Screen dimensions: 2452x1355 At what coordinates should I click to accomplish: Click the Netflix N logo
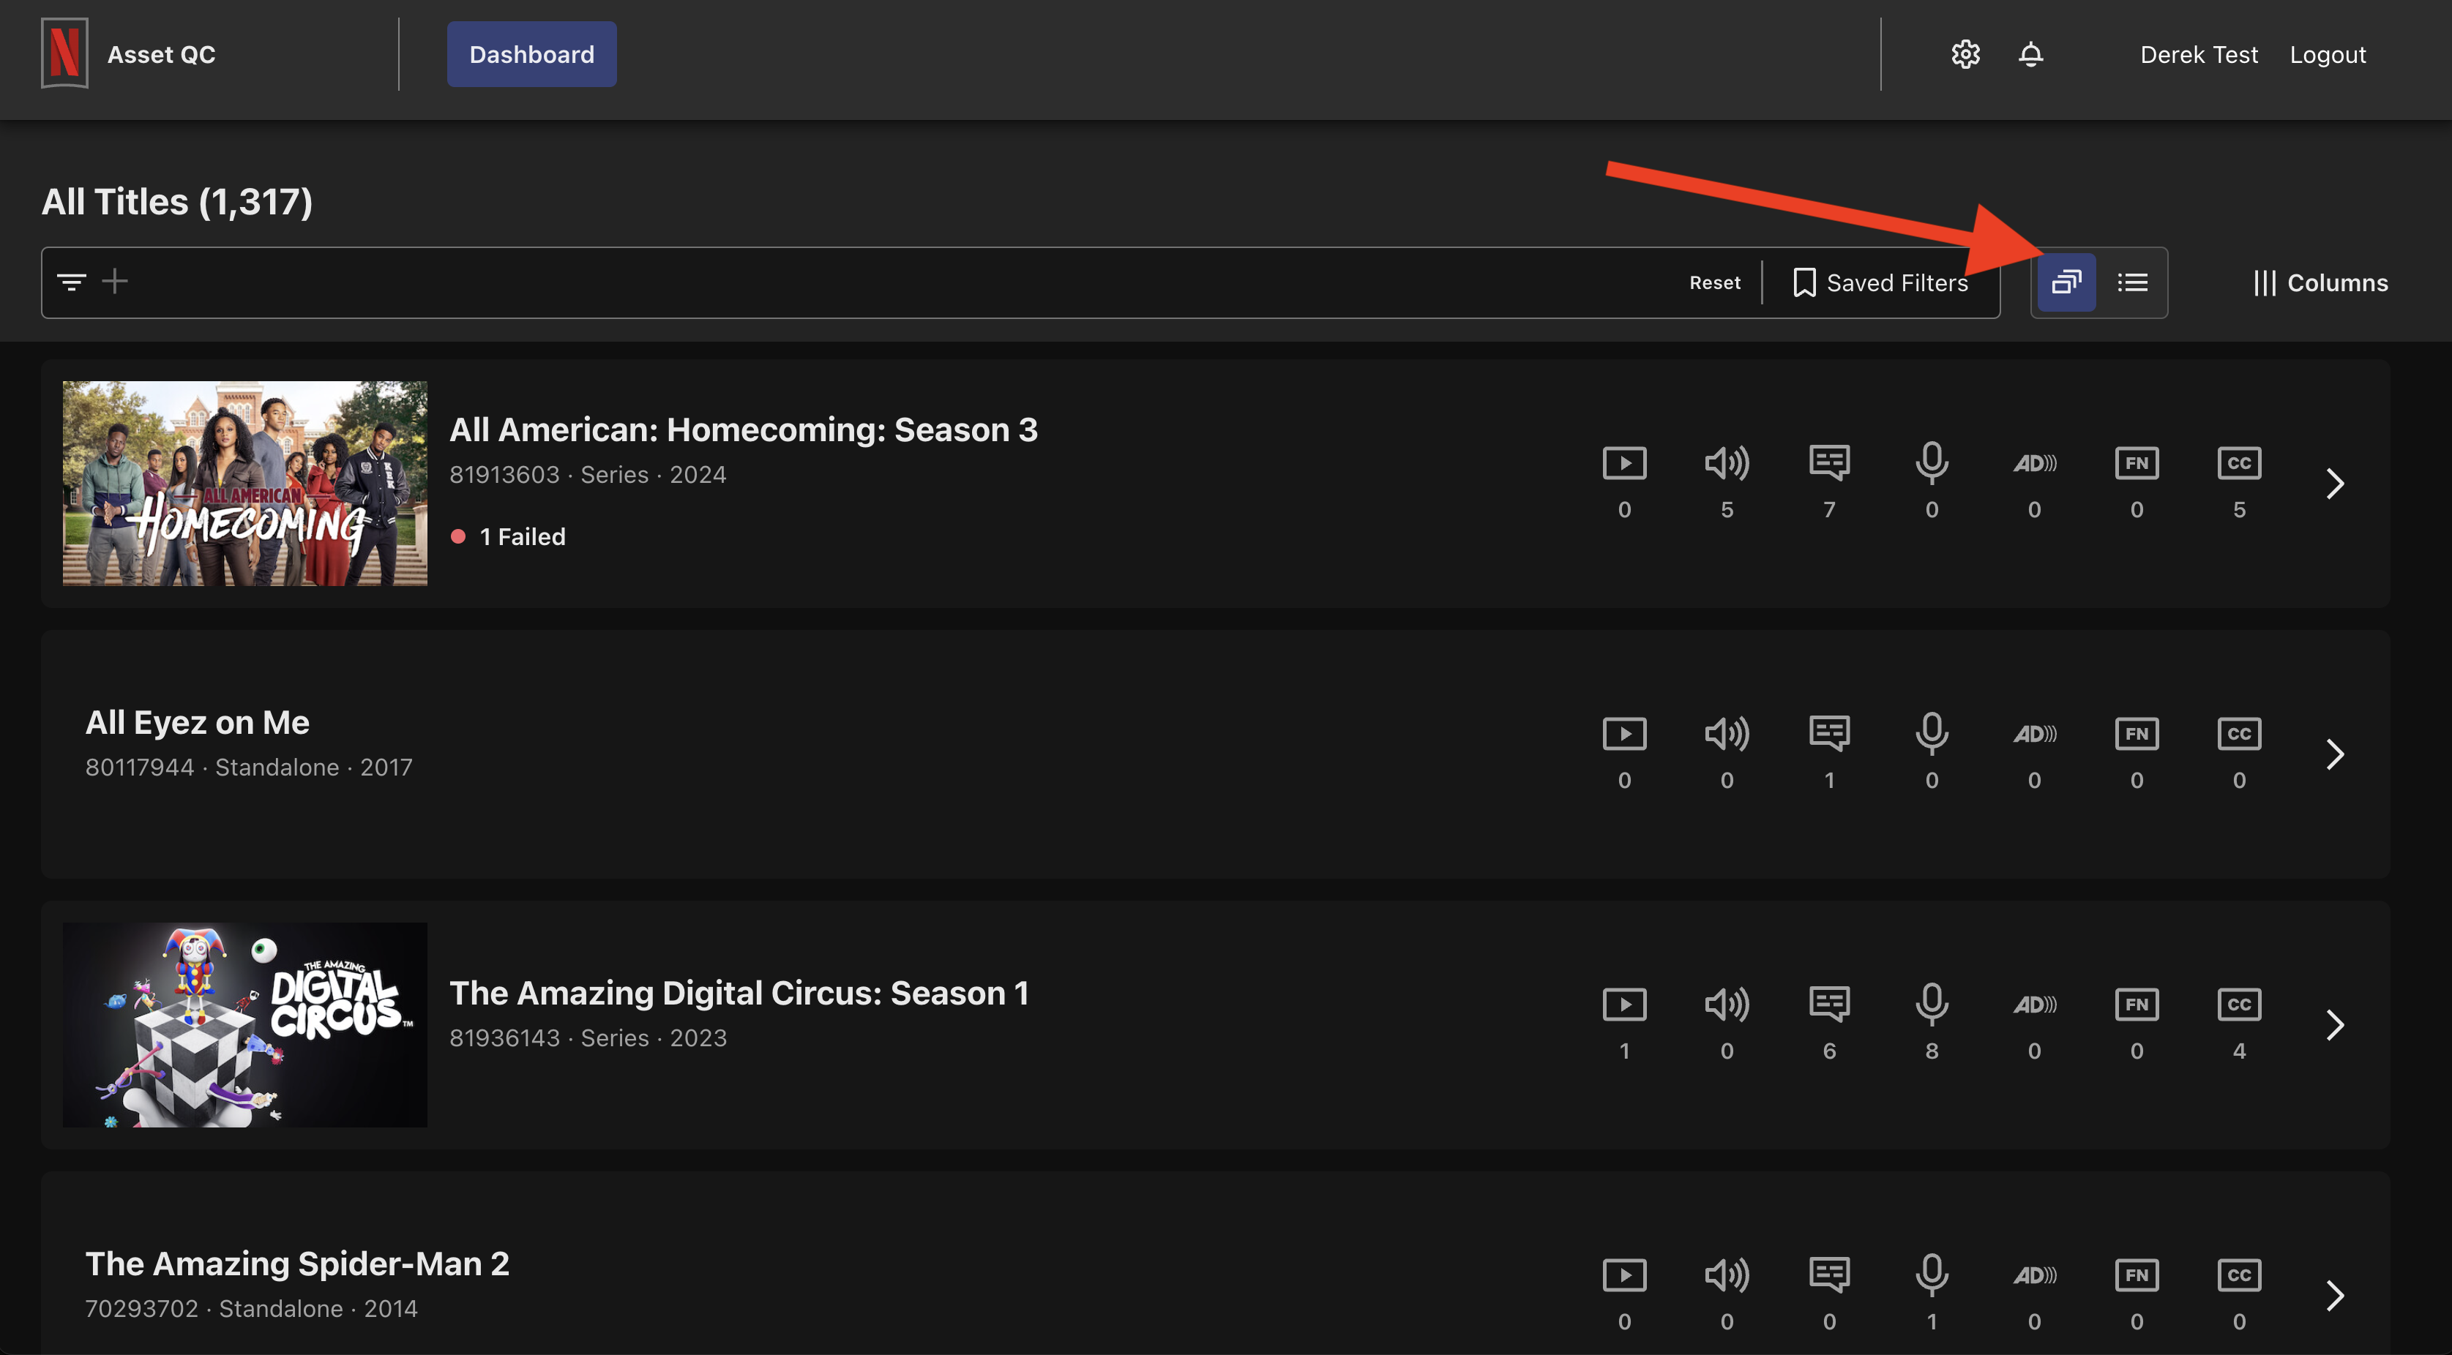click(x=64, y=53)
